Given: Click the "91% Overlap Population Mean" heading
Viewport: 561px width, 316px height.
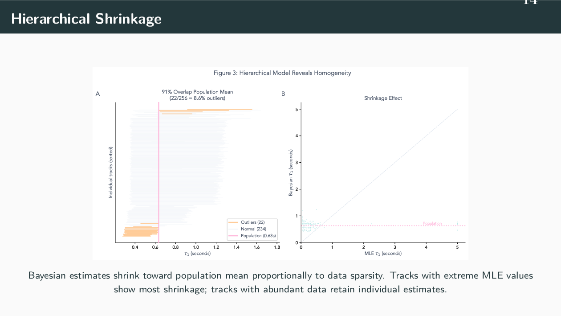Looking at the screenshot, I should (x=197, y=92).
